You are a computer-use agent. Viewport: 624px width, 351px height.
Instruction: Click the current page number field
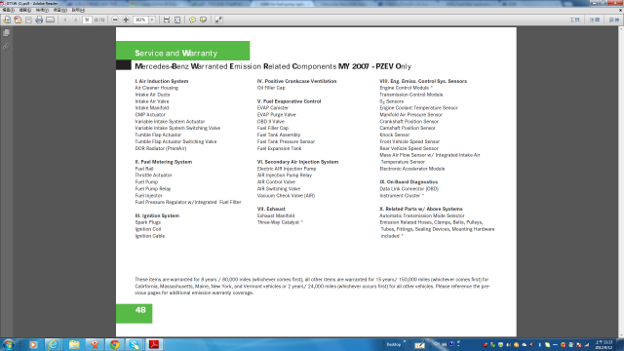tap(87, 19)
